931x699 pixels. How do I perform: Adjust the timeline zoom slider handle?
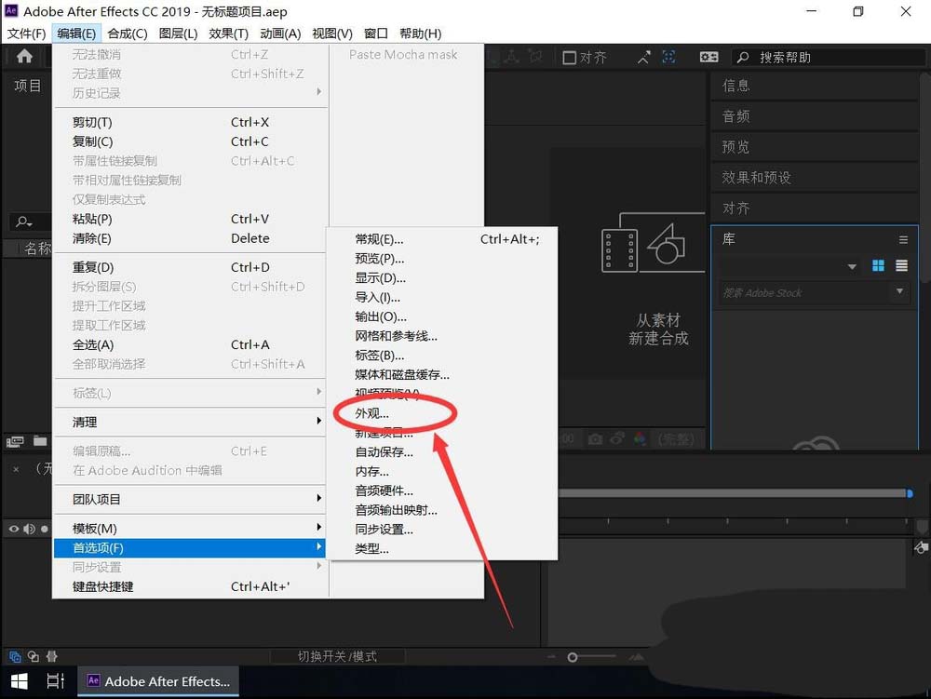(x=573, y=657)
